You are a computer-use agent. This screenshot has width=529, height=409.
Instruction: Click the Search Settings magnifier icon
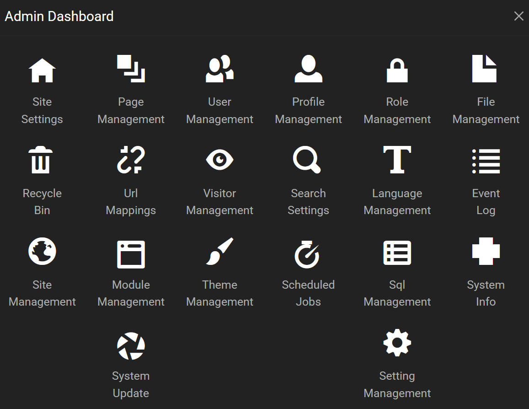pyautogui.click(x=307, y=160)
